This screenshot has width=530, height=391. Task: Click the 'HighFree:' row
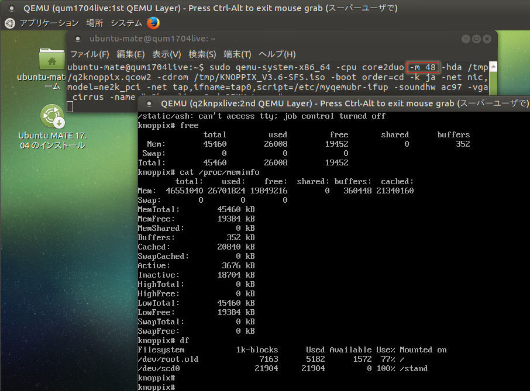[196, 294]
